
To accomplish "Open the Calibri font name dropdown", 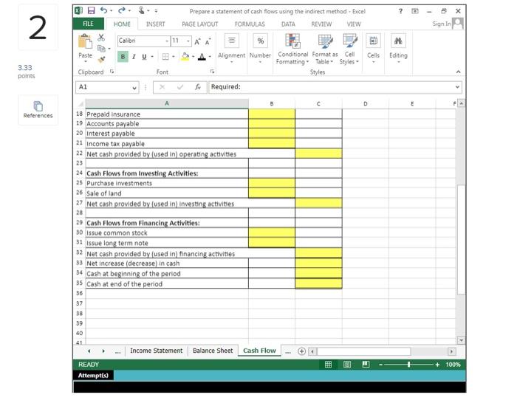I will point(167,41).
